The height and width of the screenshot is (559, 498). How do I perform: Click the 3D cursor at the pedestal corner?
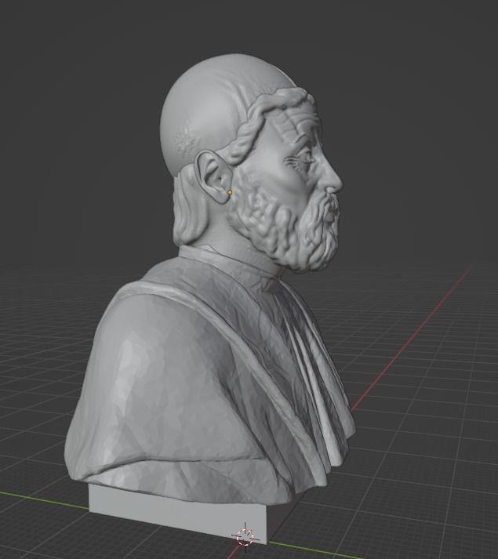click(x=245, y=536)
